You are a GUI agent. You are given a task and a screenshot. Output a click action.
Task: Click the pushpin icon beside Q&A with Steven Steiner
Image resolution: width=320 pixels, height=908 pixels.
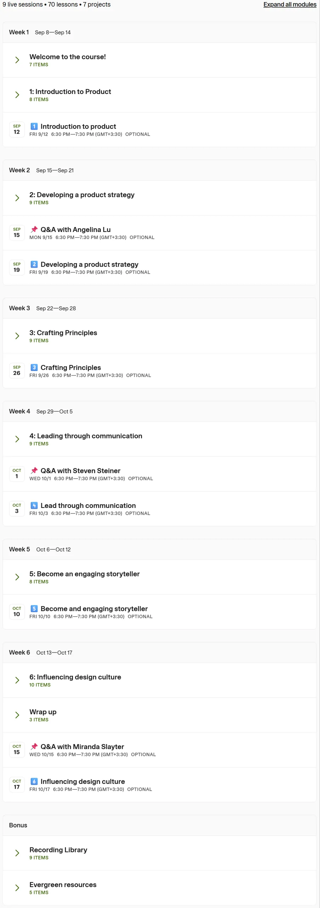click(x=34, y=471)
